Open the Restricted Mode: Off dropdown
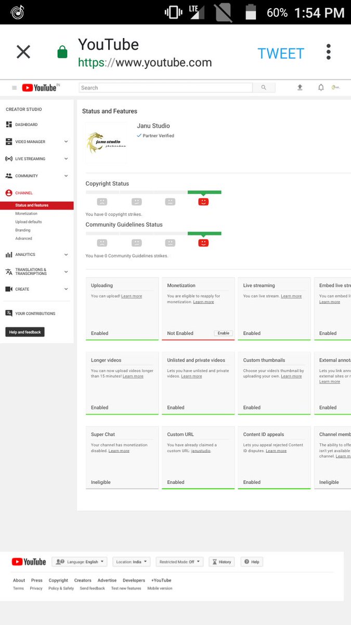The width and height of the screenshot is (351, 625). click(179, 562)
